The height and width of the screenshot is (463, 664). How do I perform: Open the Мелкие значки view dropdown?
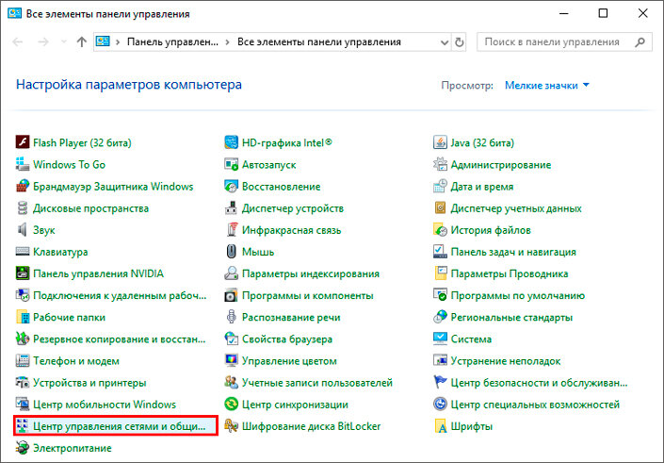546,85
